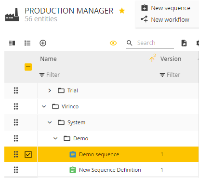This screenshot has width=199, height=178.
Task: Click the blue Demo sequence clipboard icon
Action: 73,154
